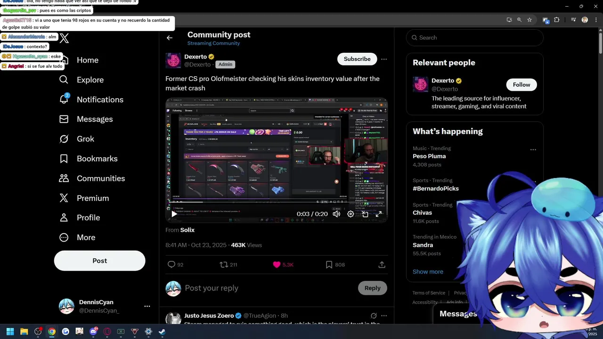Open Discord from the taskbar
Image resolution: width=603 pixels, height=339 pixels.
[93, 331]
